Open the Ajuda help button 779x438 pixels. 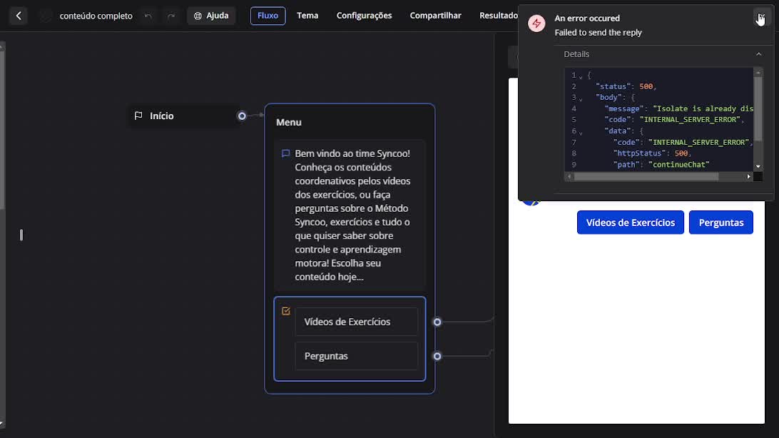[x=211, y=16]
